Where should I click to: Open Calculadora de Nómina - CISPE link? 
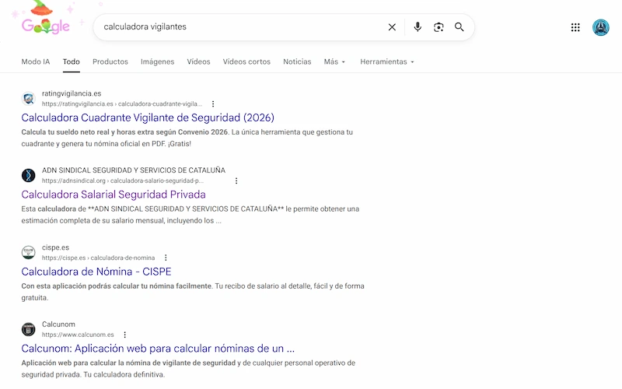coord(96,272)
